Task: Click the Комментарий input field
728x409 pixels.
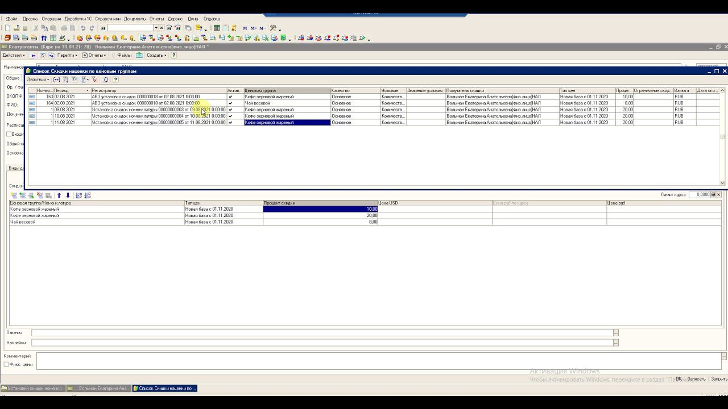Action: coord(379,360)
